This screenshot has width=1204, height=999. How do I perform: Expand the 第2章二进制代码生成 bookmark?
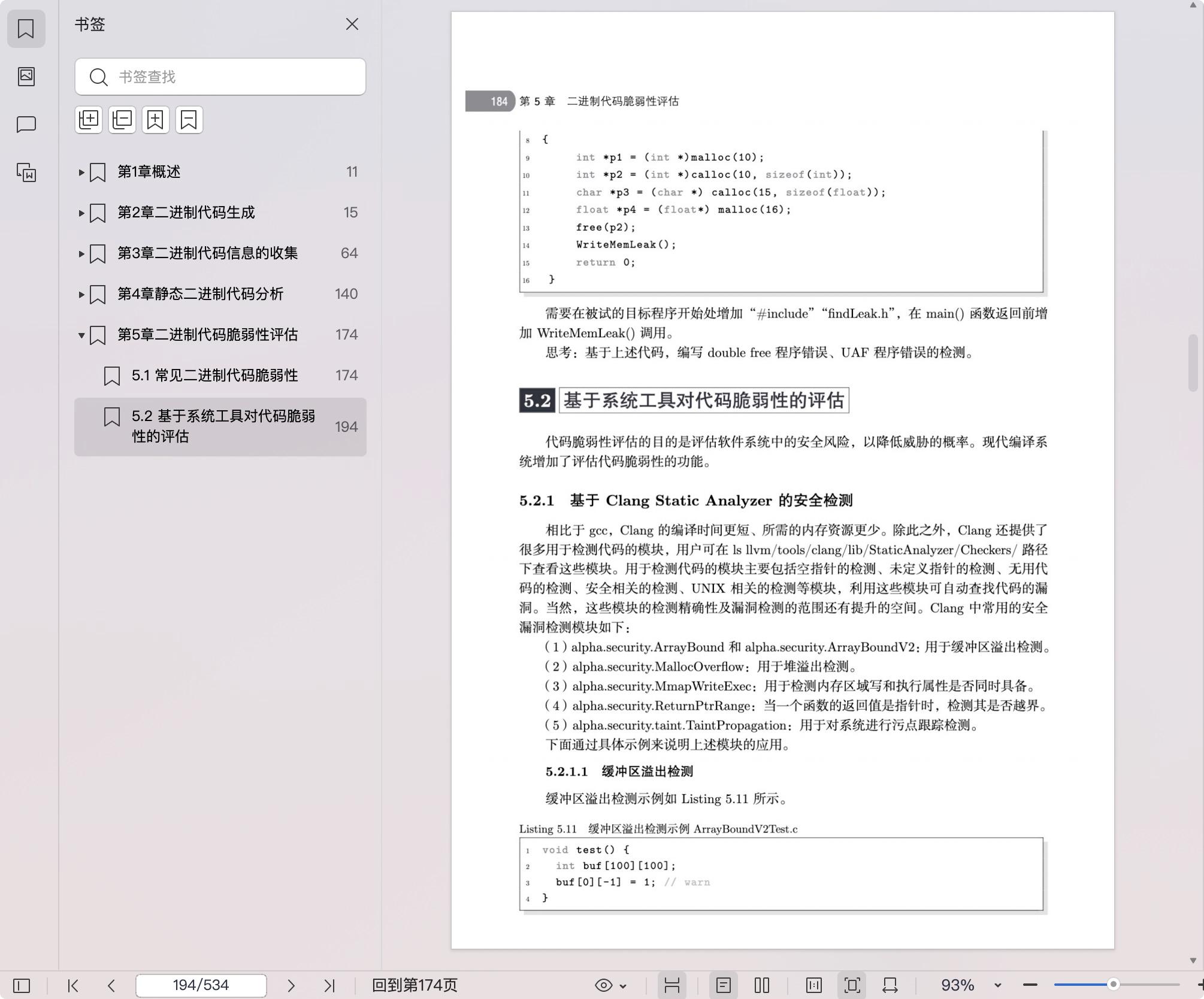(x=81, y=213)
